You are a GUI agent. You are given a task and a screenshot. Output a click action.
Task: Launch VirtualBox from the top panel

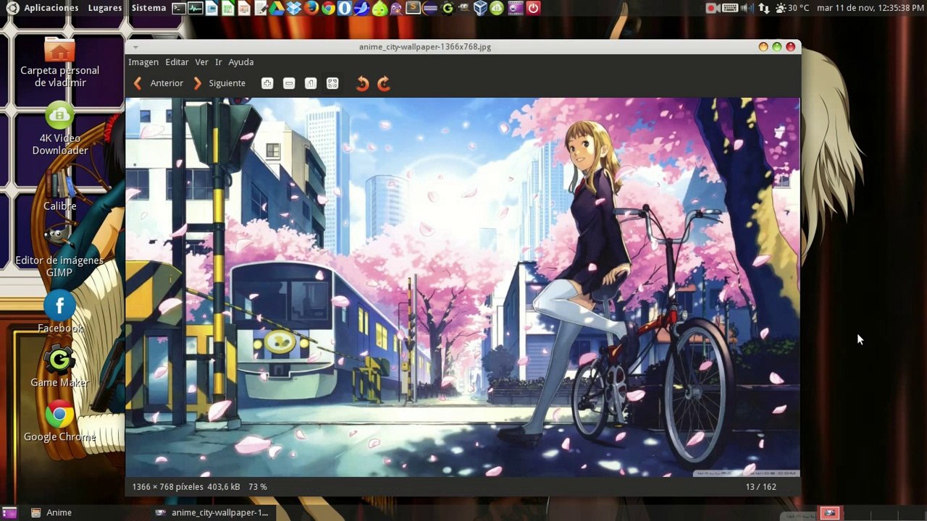(x=480, y=8)
